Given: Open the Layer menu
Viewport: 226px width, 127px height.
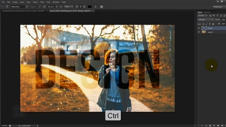Looking at the screenshot, I should point(22,2).
